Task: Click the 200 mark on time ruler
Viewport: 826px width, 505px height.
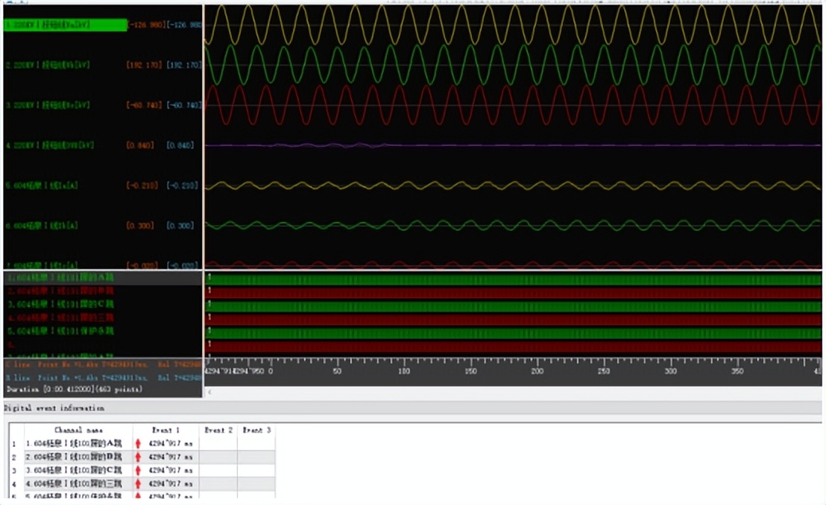Action: pyautogui.click(x=537, y=370)
